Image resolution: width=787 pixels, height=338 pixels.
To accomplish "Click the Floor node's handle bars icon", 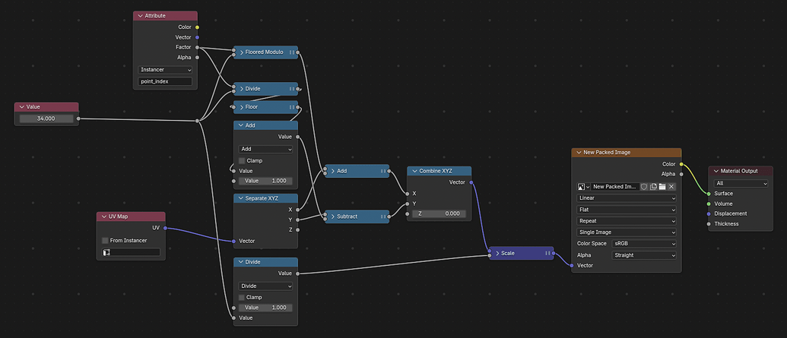I will pyautogui.click(x=292, y=107).
